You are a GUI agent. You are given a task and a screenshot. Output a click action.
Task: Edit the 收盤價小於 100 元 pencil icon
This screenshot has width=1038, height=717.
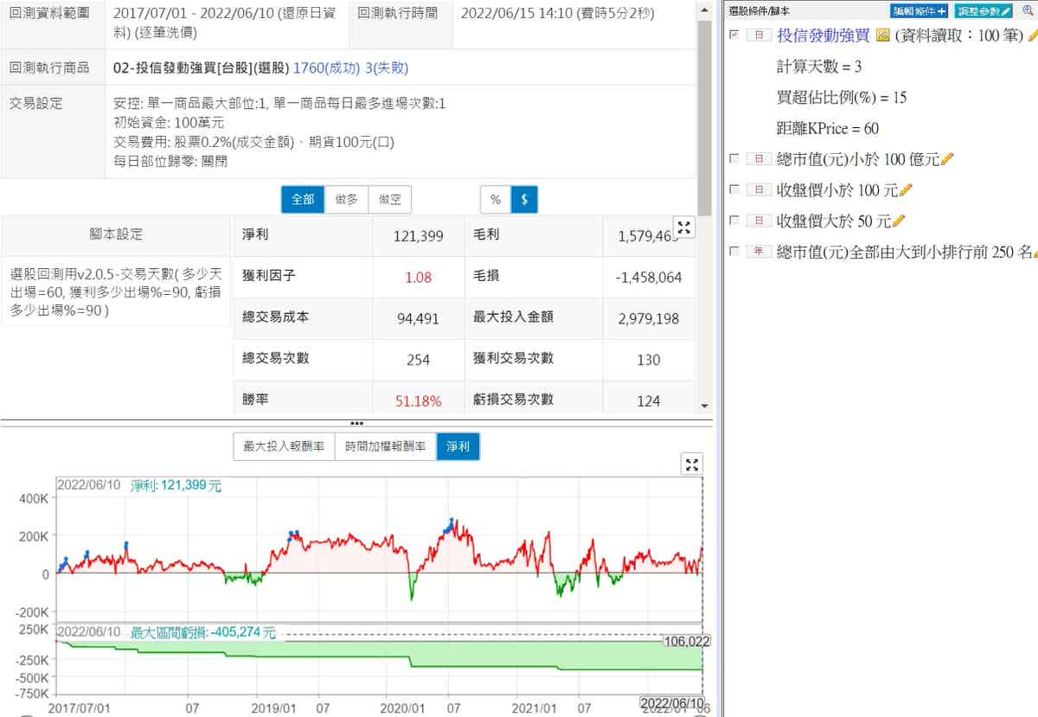tap(907, 190)
